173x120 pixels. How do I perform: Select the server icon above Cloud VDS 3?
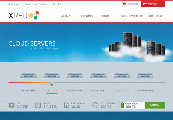75,76
